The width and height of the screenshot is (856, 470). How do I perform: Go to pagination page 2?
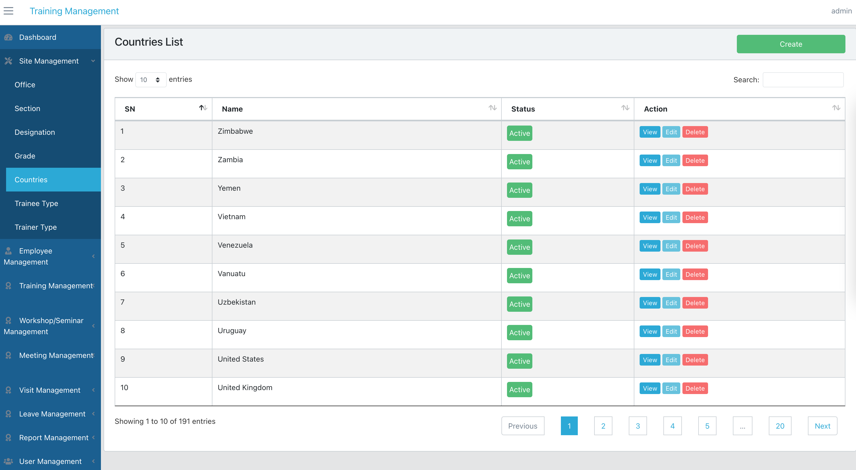pyautogui.click(x=603, y=426)
